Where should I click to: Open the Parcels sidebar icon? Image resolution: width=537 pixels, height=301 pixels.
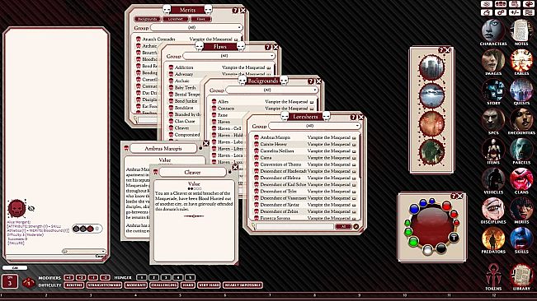click(x=521, y=150)
